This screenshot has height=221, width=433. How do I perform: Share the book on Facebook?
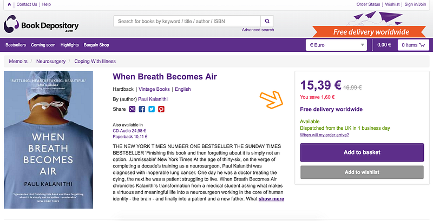(x=142, y=109)
